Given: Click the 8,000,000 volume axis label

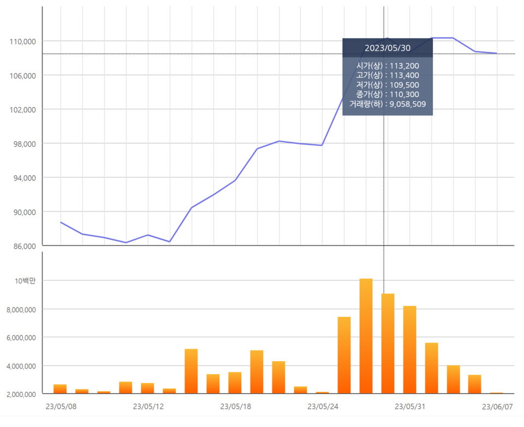Looking at the screenshot, I should click(21, 310).
